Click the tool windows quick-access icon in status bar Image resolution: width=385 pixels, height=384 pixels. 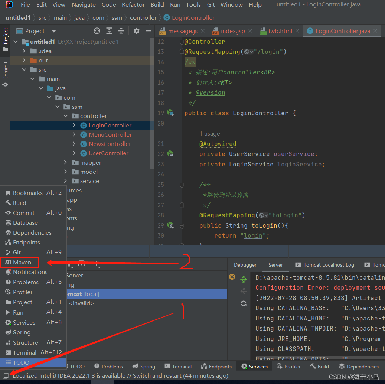(x=6, y=376)
